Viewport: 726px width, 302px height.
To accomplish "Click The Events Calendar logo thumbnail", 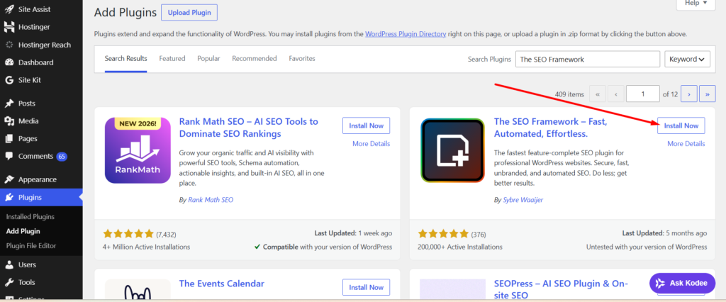I will pyautogui.click(x=138, y=290).
